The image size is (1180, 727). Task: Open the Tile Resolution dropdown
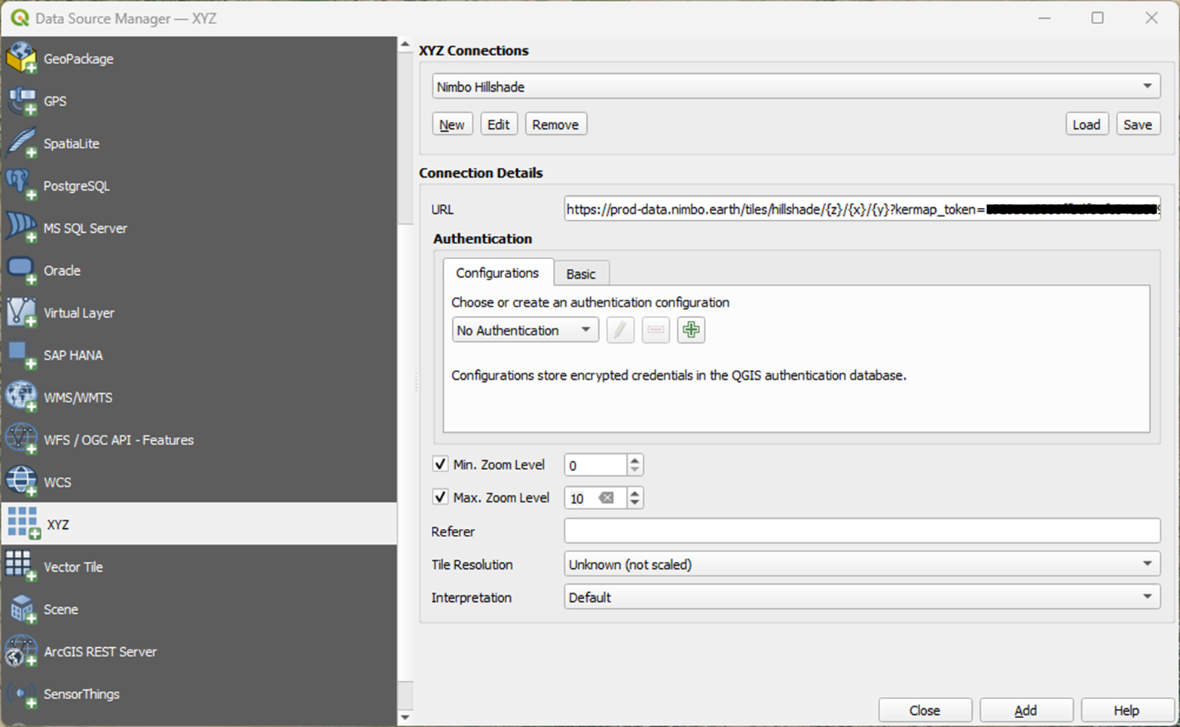(x=1148, y=564)
